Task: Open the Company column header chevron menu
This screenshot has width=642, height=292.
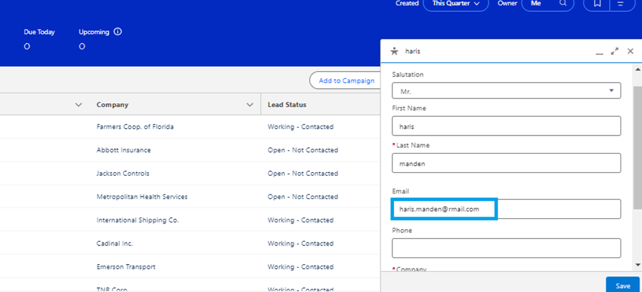Action: tap(250, 104)
